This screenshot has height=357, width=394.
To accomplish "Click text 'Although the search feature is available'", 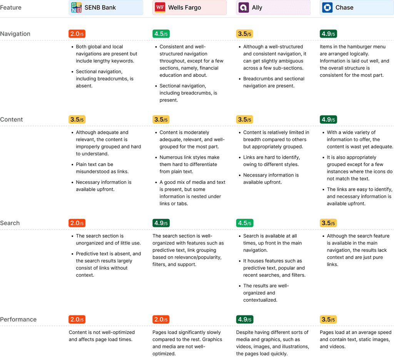I will (358, 250).
